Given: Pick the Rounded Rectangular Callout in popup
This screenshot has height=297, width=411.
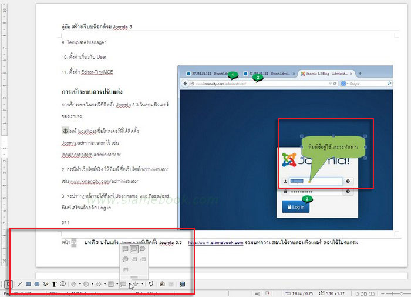Looking at the screenshot, I should point(134,249).
